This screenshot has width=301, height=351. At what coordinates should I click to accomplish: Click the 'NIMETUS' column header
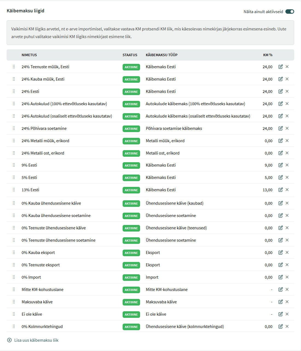[x=29, y=55]
